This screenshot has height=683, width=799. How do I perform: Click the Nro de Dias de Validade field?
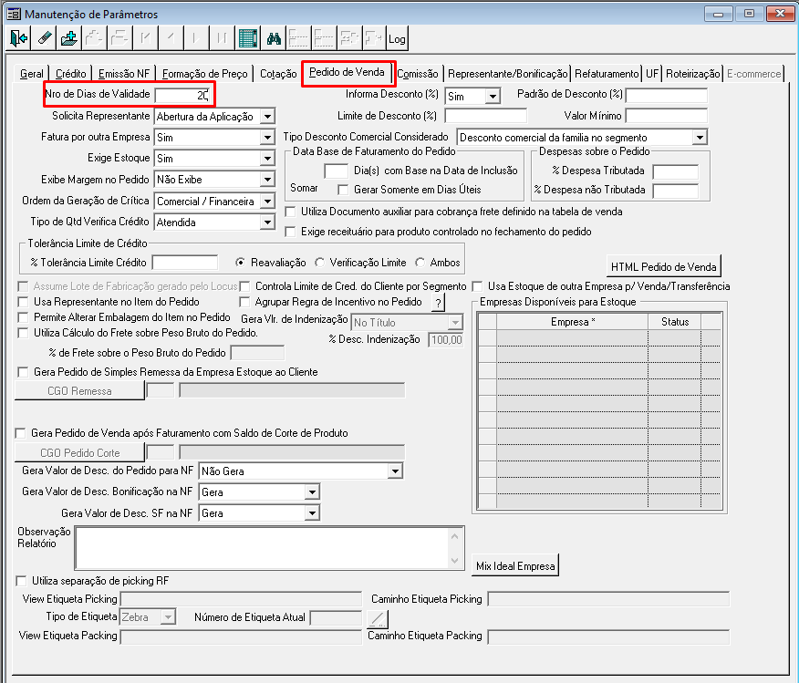(183, 95)
